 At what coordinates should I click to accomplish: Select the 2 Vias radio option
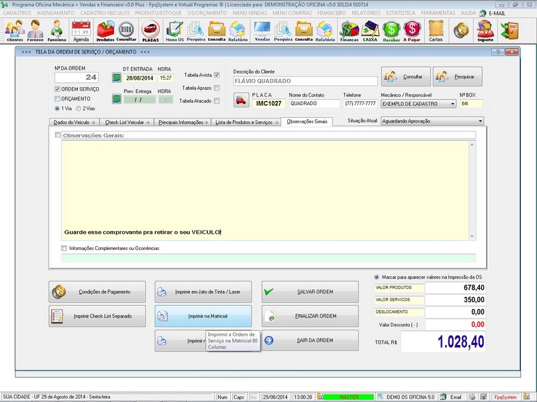(x=78, y=108)
